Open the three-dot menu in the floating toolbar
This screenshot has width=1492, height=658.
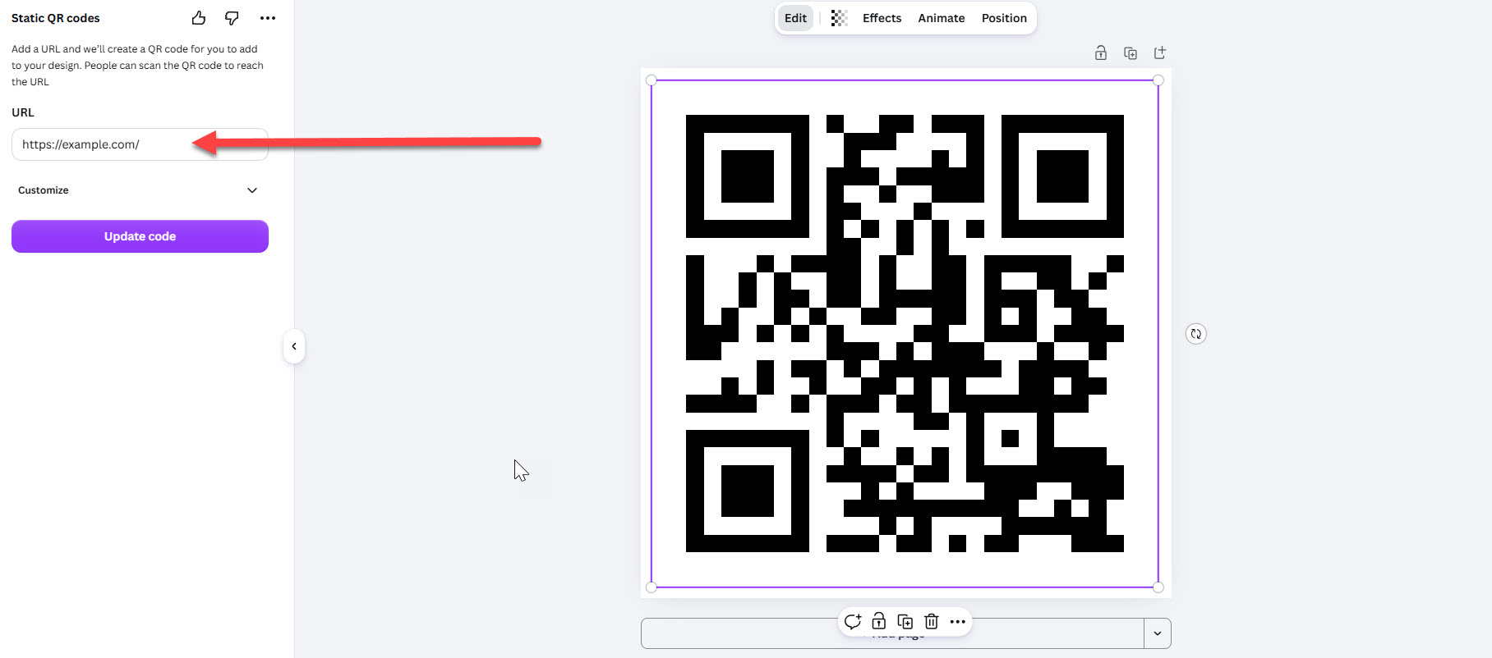(958, 621)
